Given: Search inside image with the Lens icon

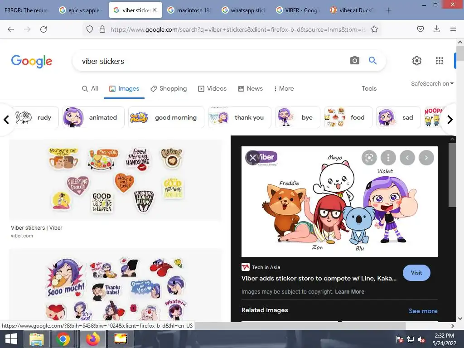Looking at the screenshot, I should (369, 158).
